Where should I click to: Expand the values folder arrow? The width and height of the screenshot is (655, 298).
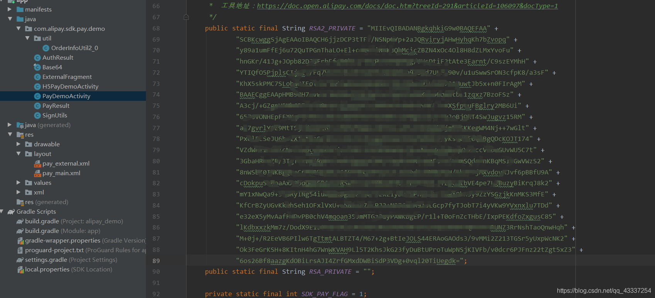point(19,182)
